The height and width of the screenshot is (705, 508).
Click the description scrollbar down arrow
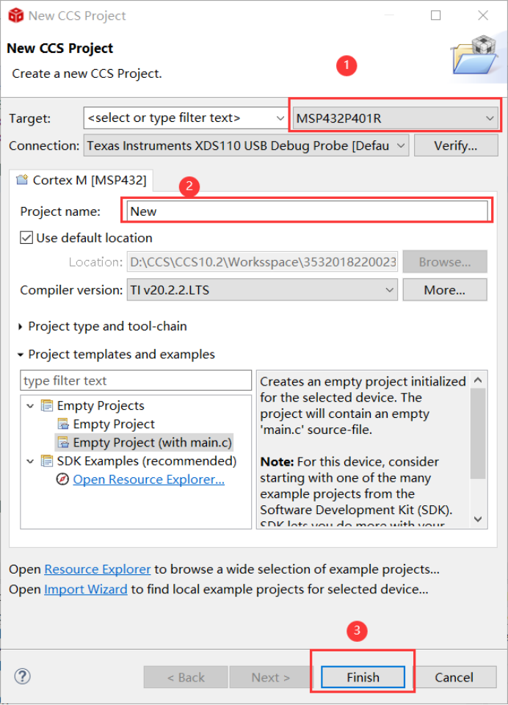point(478,519)
